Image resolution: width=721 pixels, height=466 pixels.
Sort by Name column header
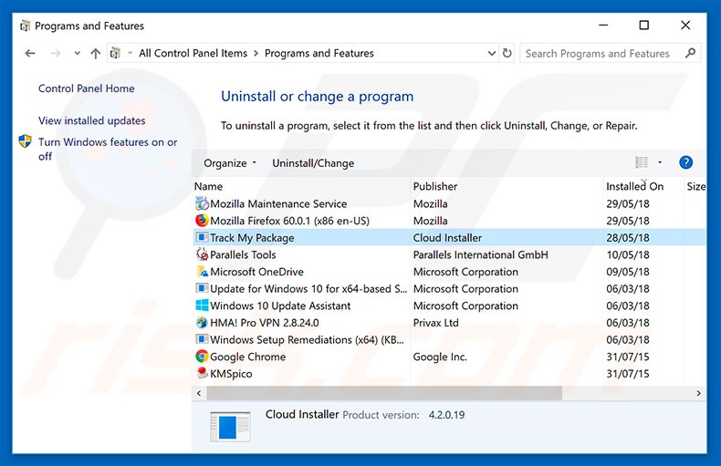point(208,186)
